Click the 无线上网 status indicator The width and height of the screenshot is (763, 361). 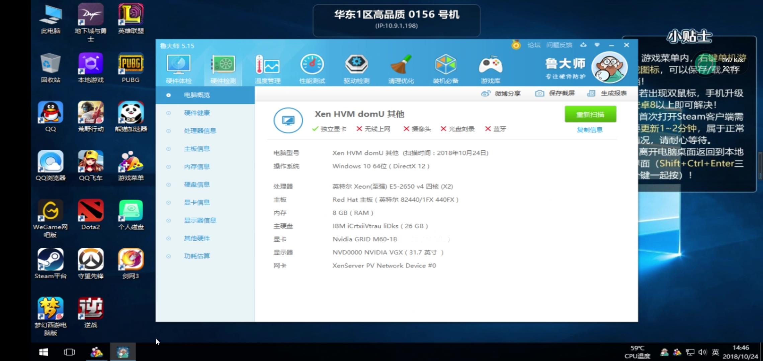(373, 129)
